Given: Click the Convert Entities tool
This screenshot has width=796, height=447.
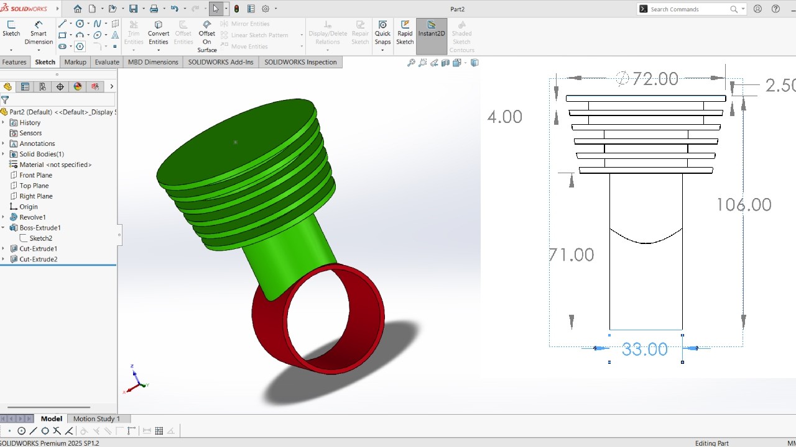Looking at the screenshot, I should (159, 34).
